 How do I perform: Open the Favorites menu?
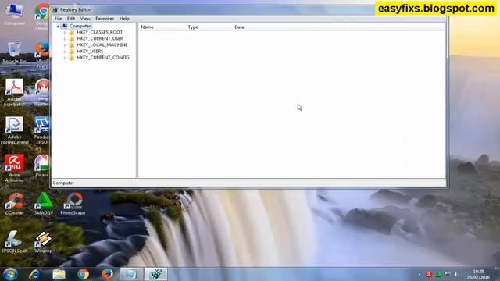point(105,19)
